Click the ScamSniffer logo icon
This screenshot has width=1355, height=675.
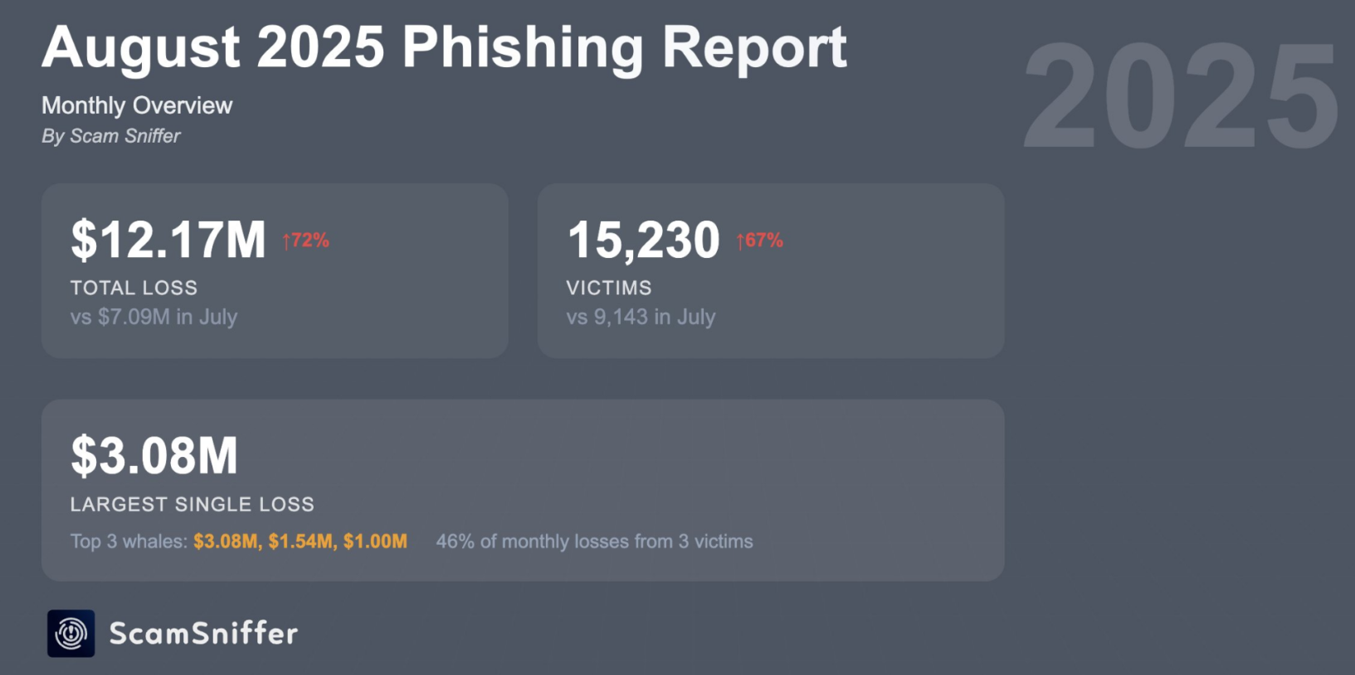(71, 634)
